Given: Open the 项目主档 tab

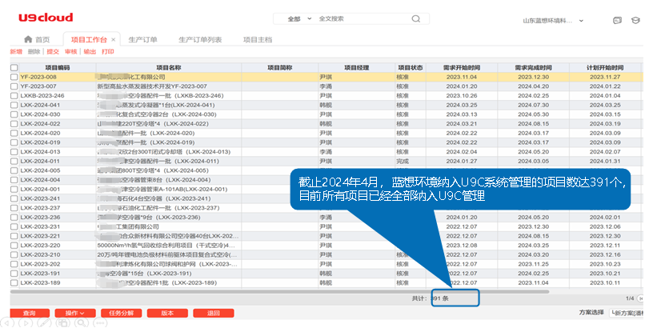Looking at the screenshot, I should [258, 39].
